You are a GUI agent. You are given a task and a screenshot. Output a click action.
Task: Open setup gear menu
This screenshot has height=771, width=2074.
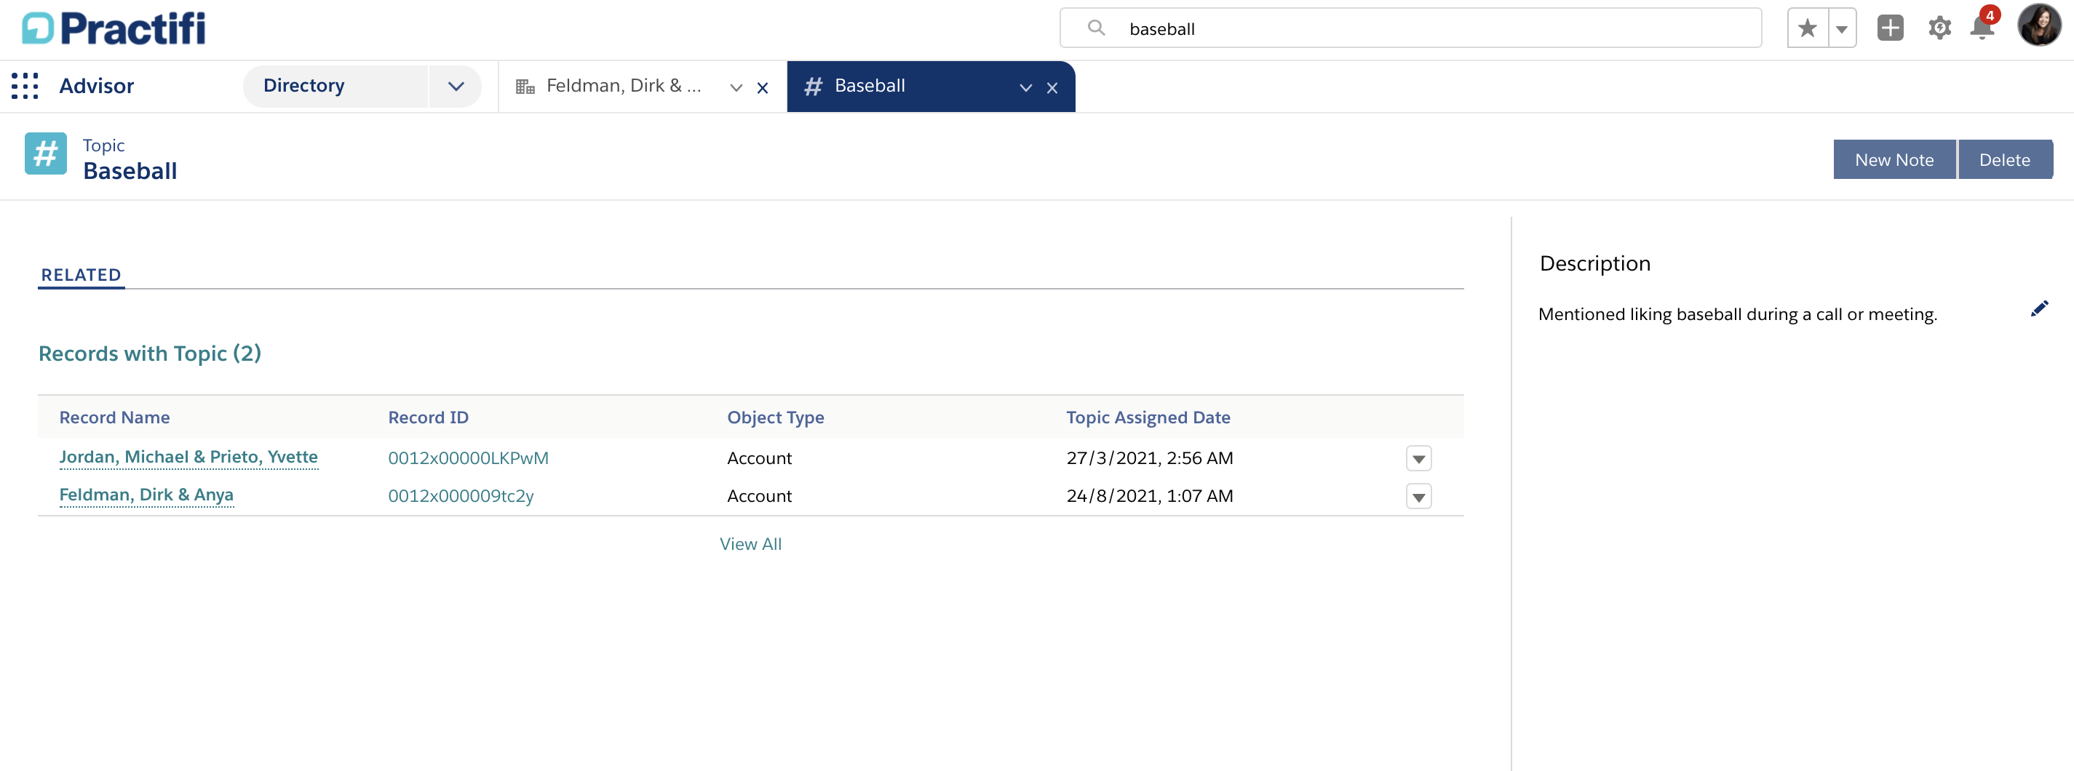(x=1939, y=28)
